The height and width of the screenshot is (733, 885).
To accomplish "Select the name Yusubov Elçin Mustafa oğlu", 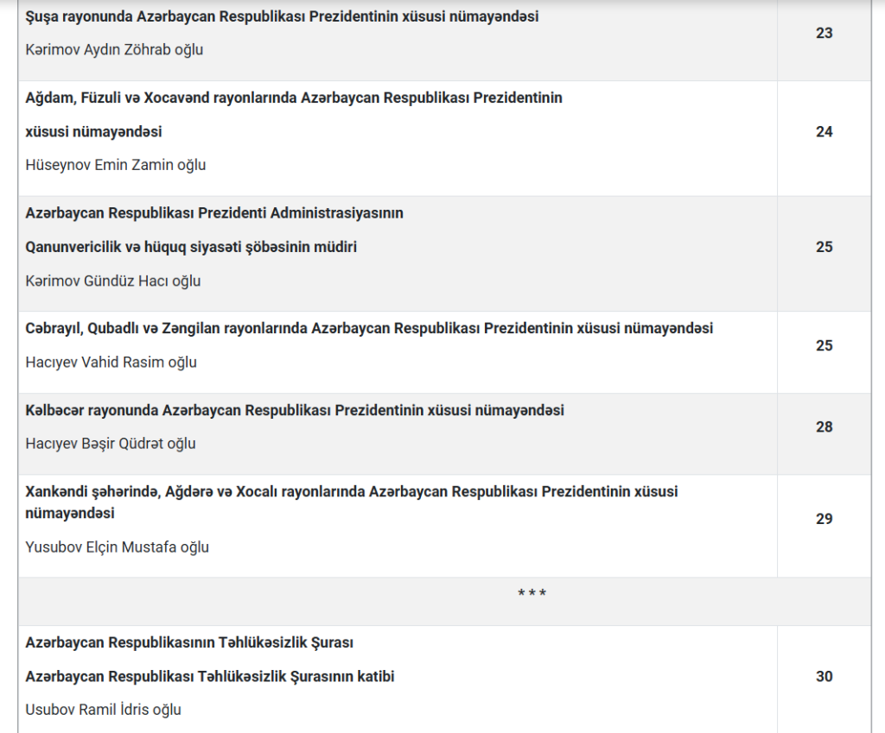I will (x=118, y=547).
